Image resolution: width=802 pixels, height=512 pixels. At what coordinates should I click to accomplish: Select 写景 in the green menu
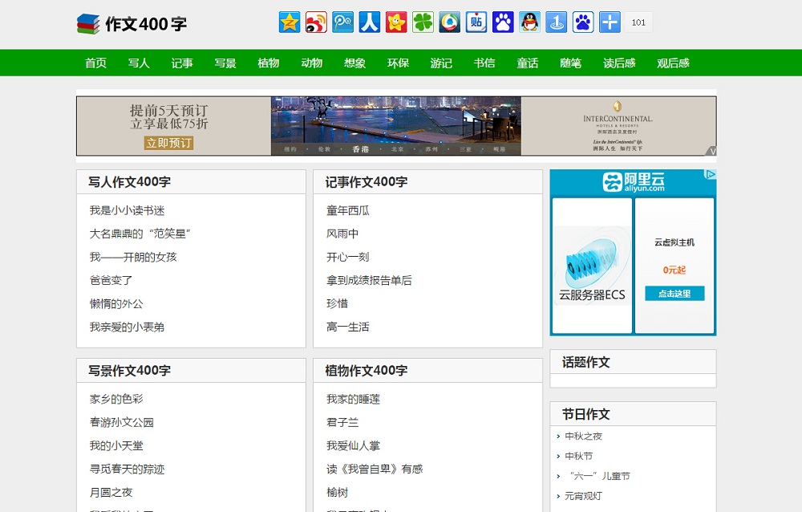(225, 63)
